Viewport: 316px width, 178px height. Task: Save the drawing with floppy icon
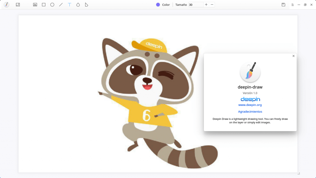pyautogui.click(x=283, y=5)
